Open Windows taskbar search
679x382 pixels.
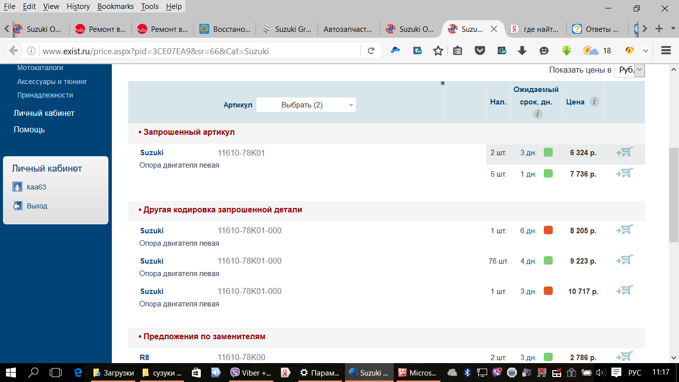(x=33, y=373)
